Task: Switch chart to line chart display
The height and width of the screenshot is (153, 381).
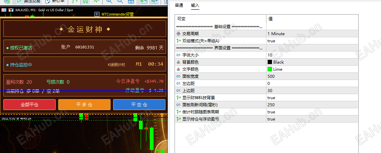Action: point(97,1)
